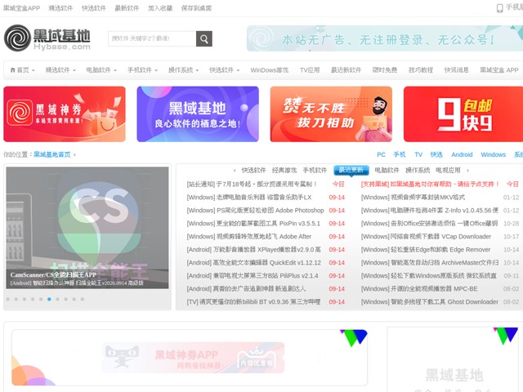Click 精选软件 link in top bar
Screen dimensions: 523x392
pos(60,8)
